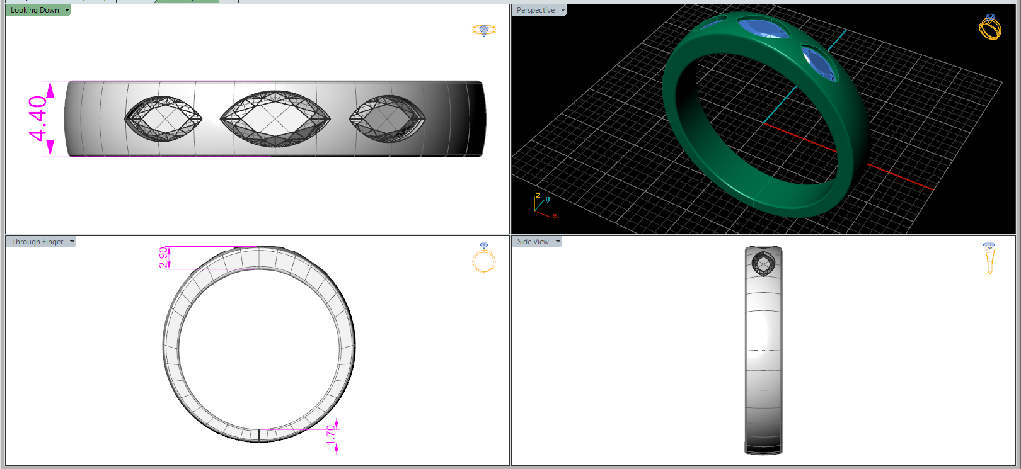The image size is (1021, 469).
Task: Click the top-view ring icon in Looking Down viewport
Action: point(484,30)
